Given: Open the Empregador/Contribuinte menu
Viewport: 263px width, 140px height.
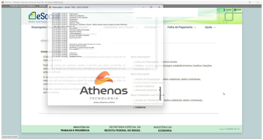Looking at the screenshot, I should point(40,27).
